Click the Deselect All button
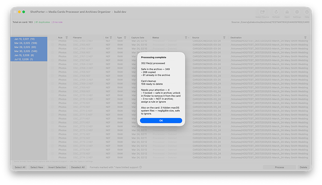 pyautogui.click(x=78, y=167)
